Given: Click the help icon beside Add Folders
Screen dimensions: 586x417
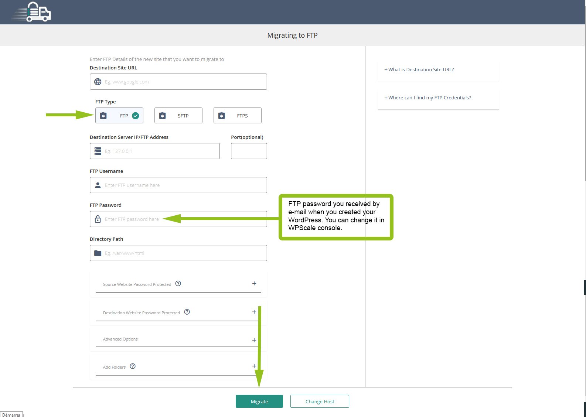Looking at the screenshot, I should (133, 366).
